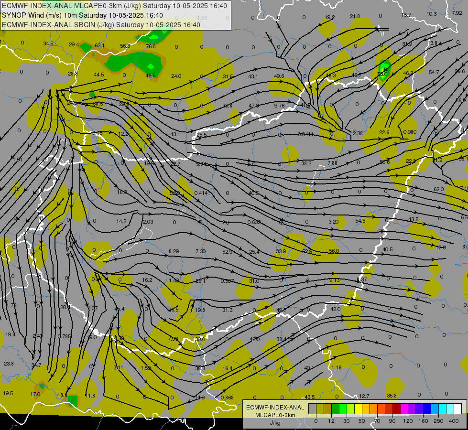Click the legend MLCAPE0-3km label
This screenshot has height=430, width=468.
click(275, 415)
